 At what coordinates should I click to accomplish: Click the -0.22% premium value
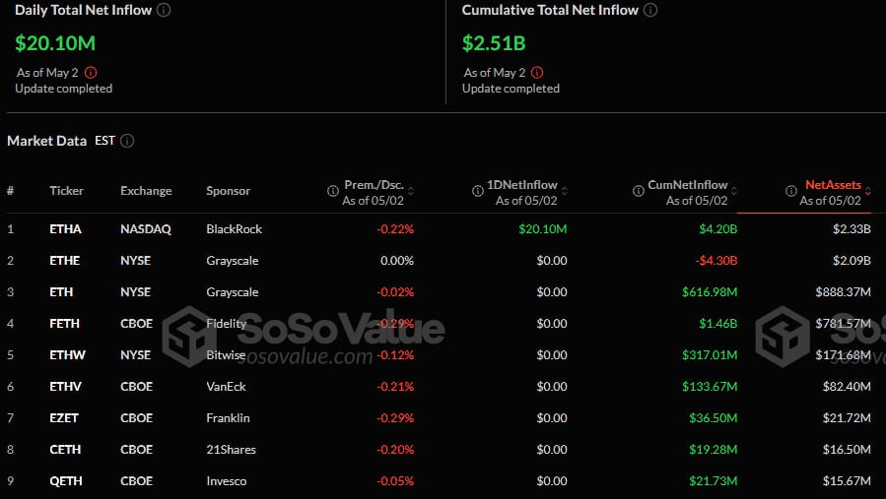(x=395, y=229)
